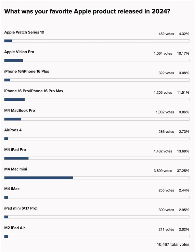Select the M4 iPad Pro option label
Image resolution: width=195 pixels, height=252 pixels.
[15, 150]
